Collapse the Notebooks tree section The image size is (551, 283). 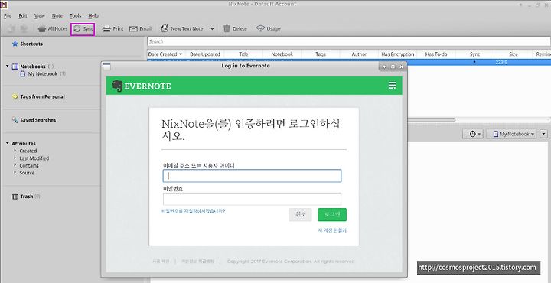tap(8, 66)
